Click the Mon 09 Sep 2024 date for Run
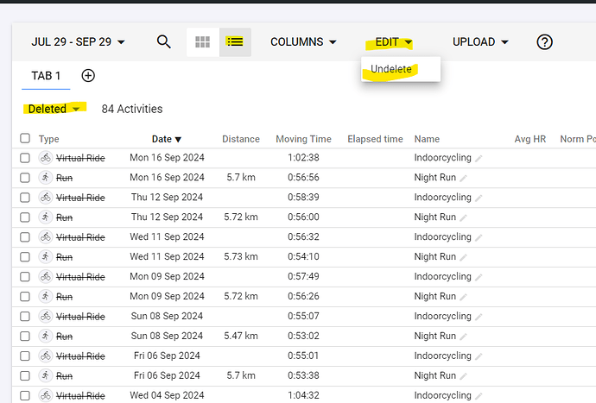596x403 pixels. click(x=167, y=296)
